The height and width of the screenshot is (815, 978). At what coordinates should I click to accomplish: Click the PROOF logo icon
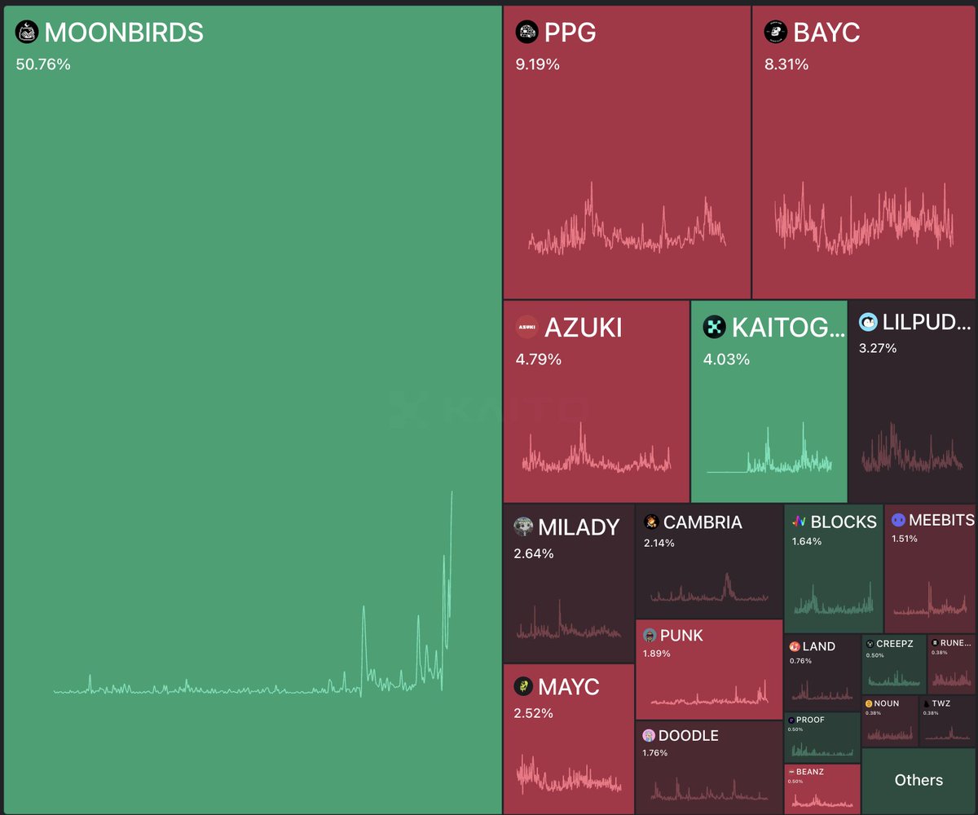(791, 720)
